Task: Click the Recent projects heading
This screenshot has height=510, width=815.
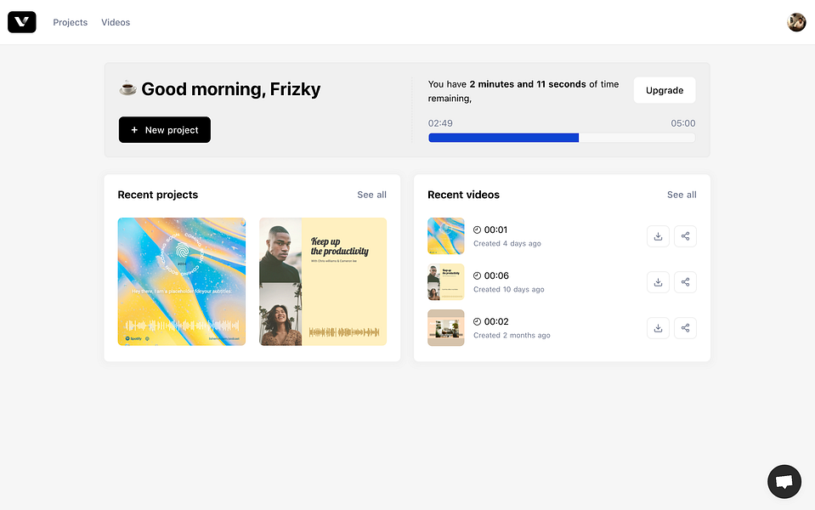Action: coord(158,195)
